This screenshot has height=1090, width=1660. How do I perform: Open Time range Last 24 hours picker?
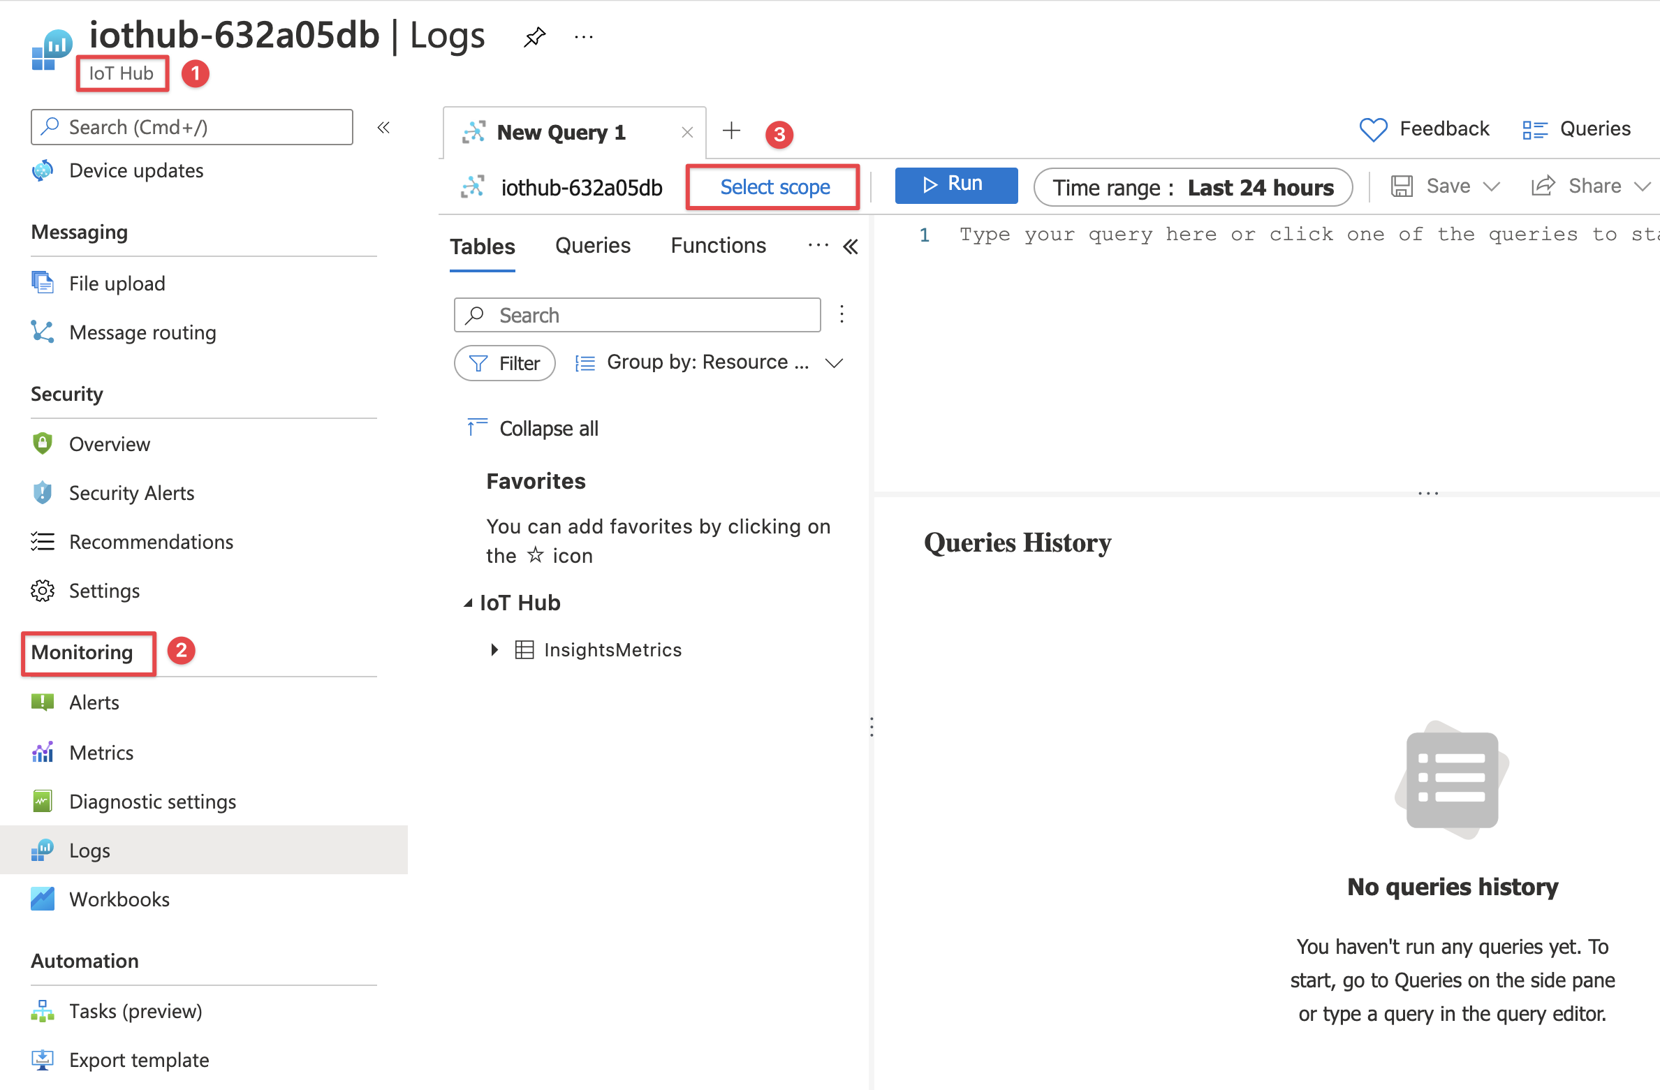tap(1192, 187)
